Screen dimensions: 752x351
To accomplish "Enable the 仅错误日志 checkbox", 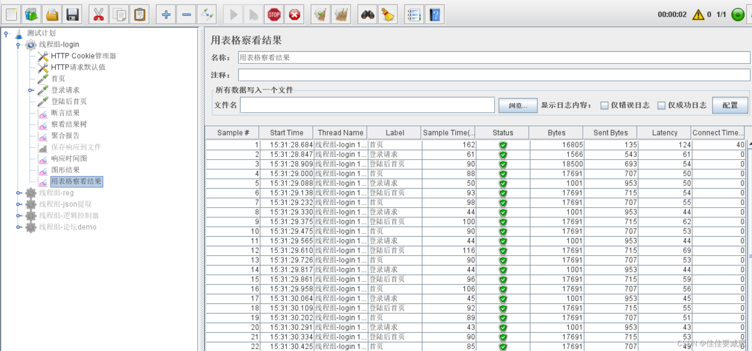I will pos(604,105).
